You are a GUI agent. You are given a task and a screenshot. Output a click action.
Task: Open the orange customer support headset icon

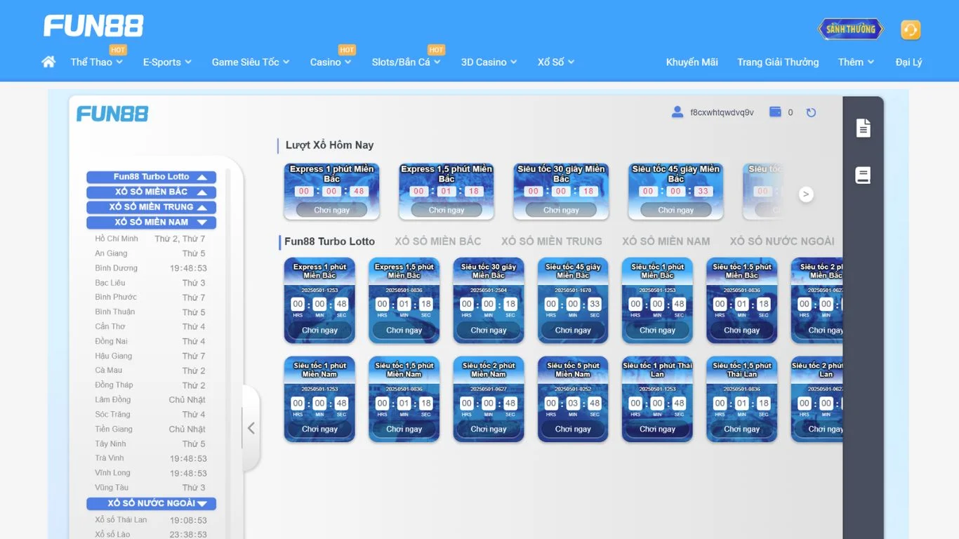pyautogui.click(x=910, y=29)
